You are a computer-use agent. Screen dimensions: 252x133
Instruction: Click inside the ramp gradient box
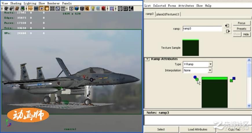coord(215,92)
